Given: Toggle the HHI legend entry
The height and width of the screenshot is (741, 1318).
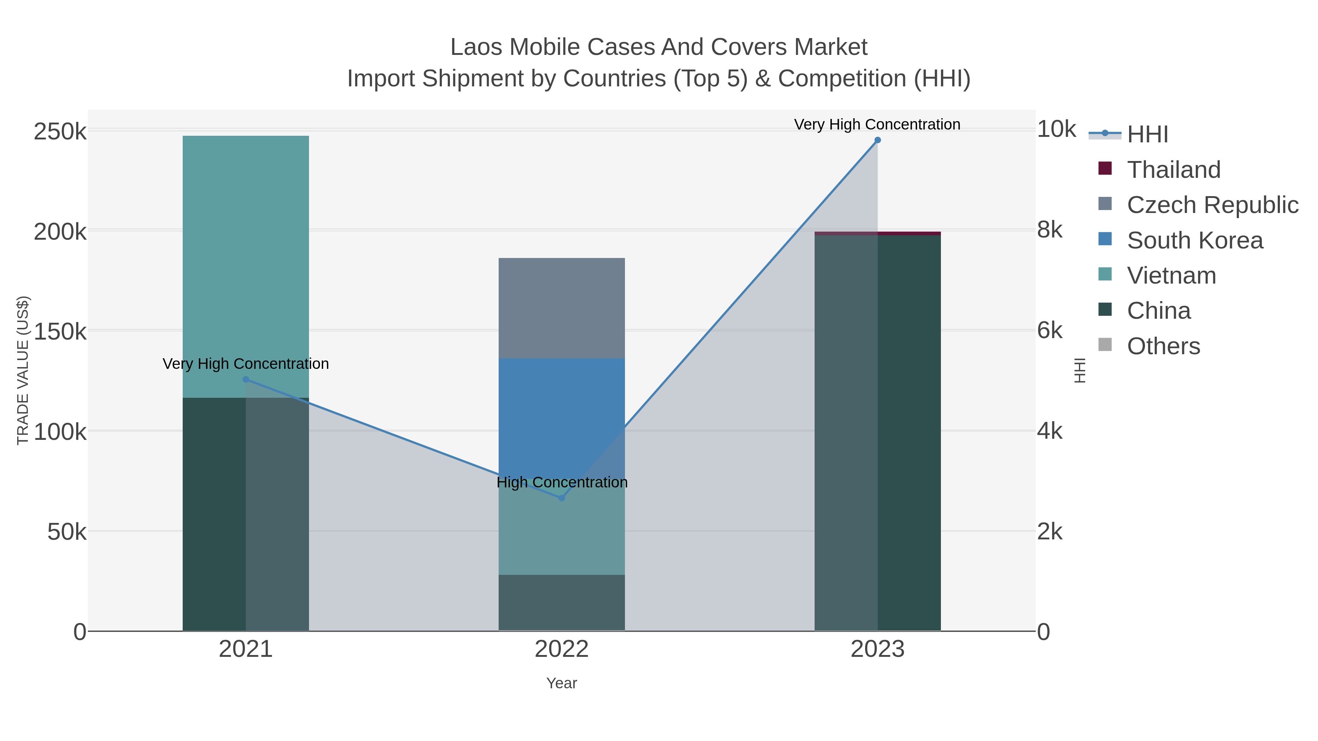Looking at the screenshot, I should [1129, 134].
